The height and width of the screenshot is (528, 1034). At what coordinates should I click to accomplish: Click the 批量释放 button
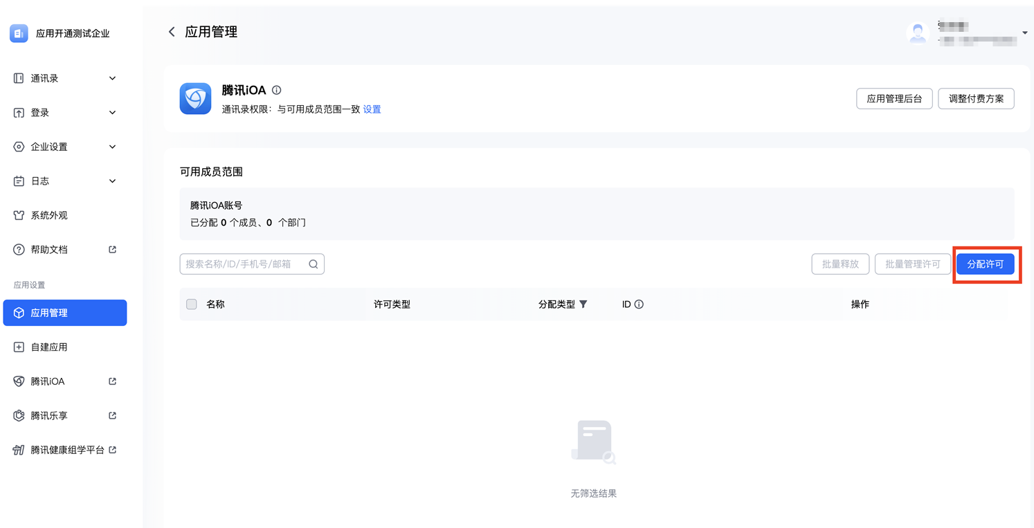pyautogui.click(x=840, y=264)
